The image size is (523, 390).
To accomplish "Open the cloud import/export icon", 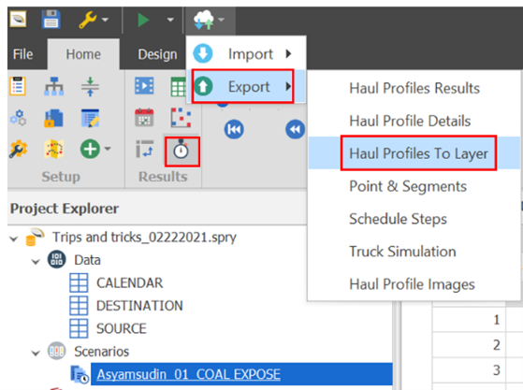I will coord(204,20).
